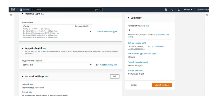The image size is (212, 96).
Task: Open the AWS logo home link
Action: pos(13,9)
